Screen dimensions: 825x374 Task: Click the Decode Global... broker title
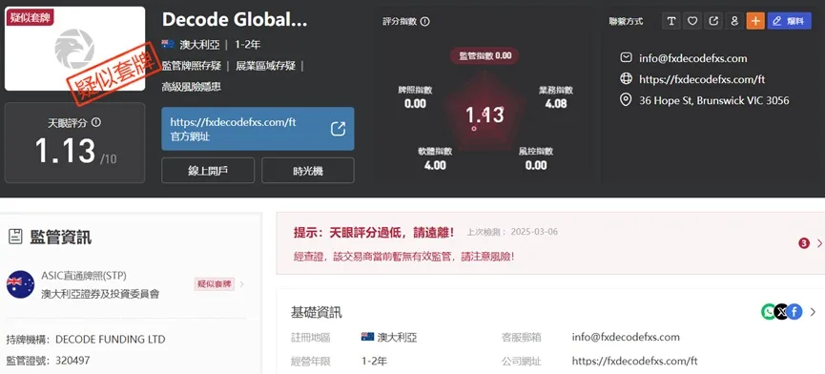235,19
